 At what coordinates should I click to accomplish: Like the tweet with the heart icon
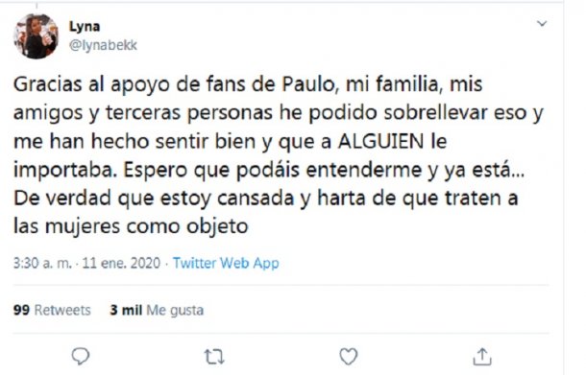click(x=348, y=357)
